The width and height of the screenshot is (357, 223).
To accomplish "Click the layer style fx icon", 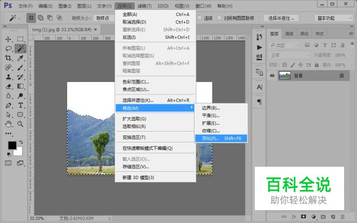I will 294,217.
